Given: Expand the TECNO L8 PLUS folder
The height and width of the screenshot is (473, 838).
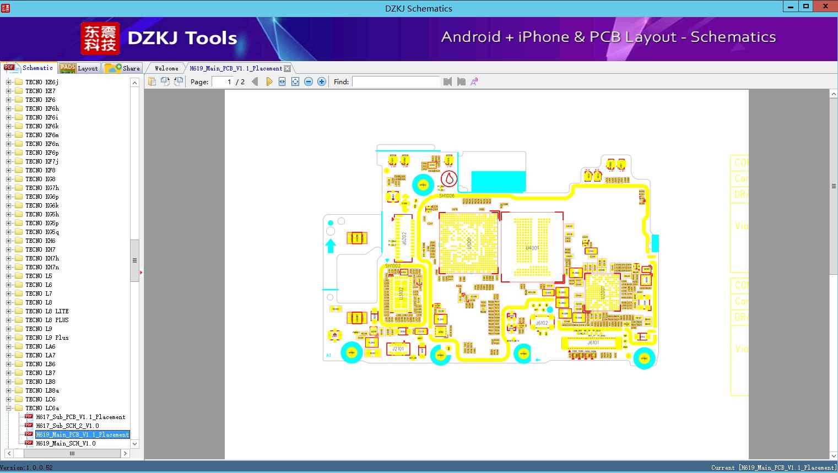Looking at the screenshot, I should tap(8, 320).
